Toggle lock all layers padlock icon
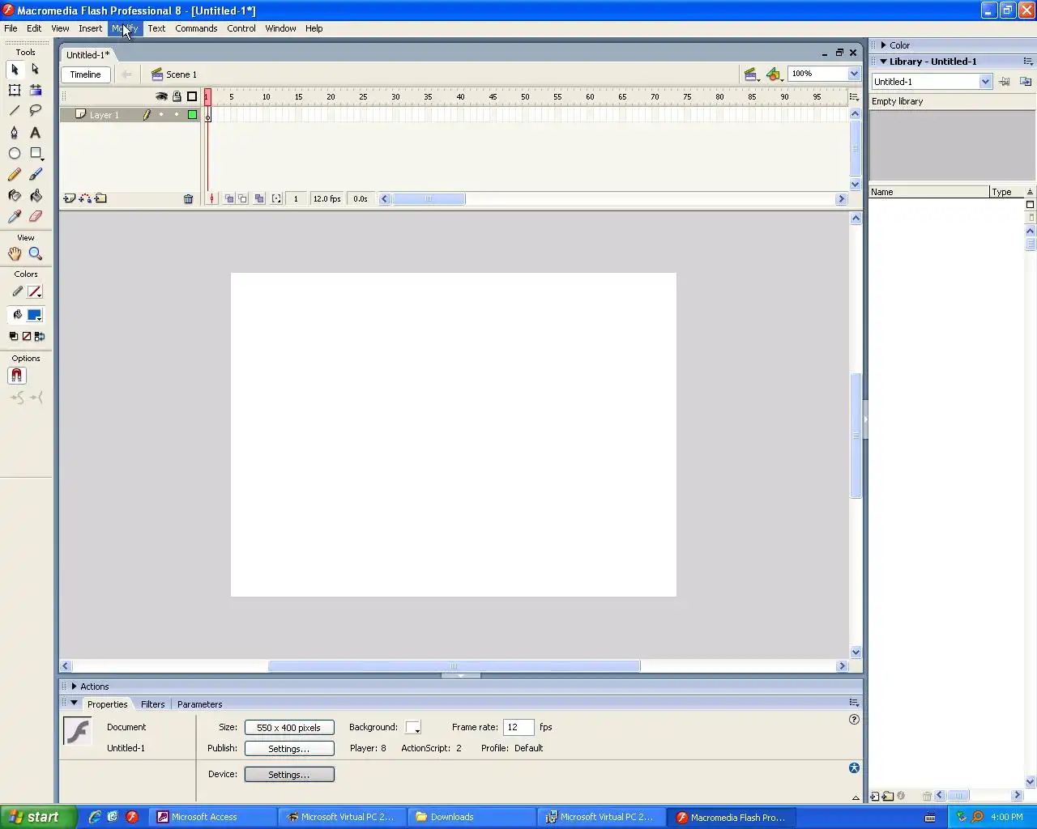The width and height of the screenshot is (1037, 829). [x=177, y=96]
